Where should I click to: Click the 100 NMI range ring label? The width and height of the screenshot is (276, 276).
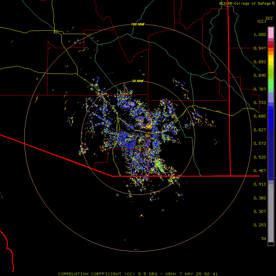pos(138,24)
